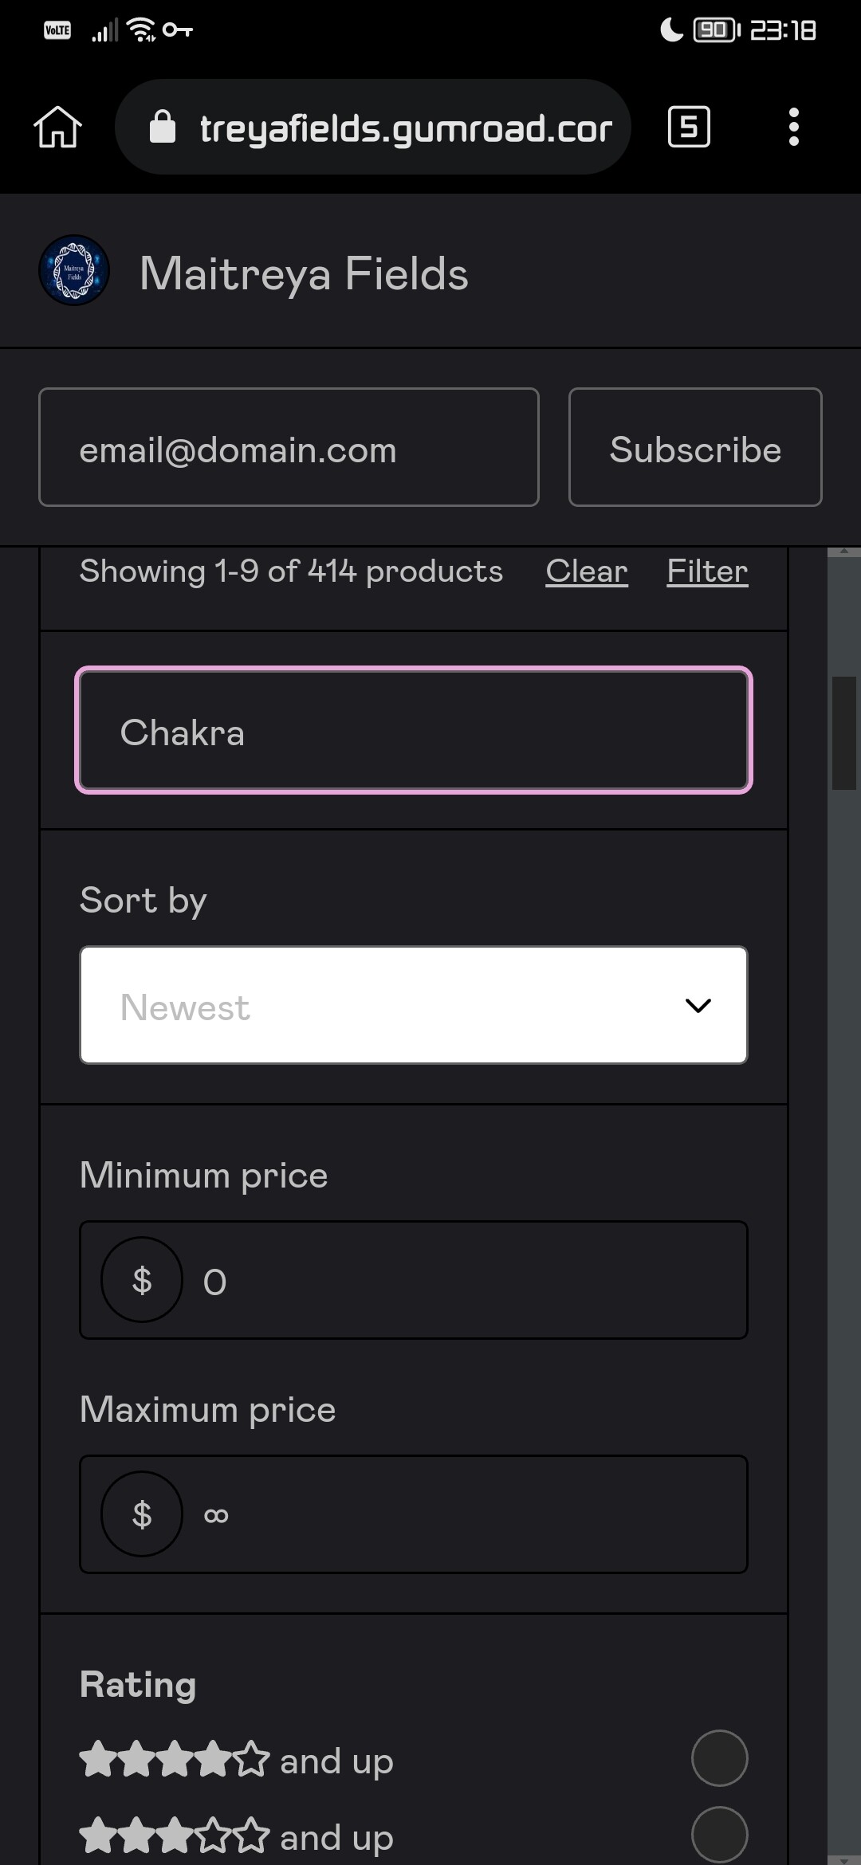Focus the email@domain.com input field
The image size is (861, 1865).
pyautogui.click(x=289, y=447)
